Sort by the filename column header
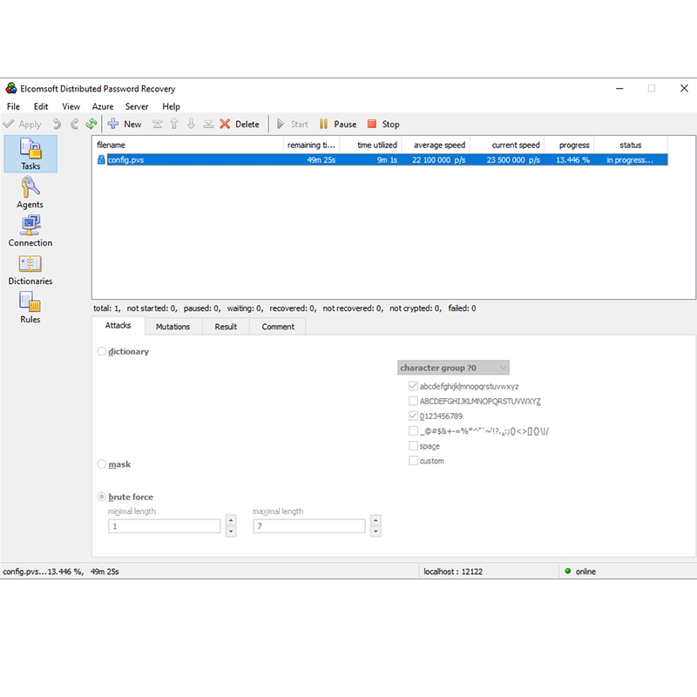 pyautogui.click(x=188, y=145)
